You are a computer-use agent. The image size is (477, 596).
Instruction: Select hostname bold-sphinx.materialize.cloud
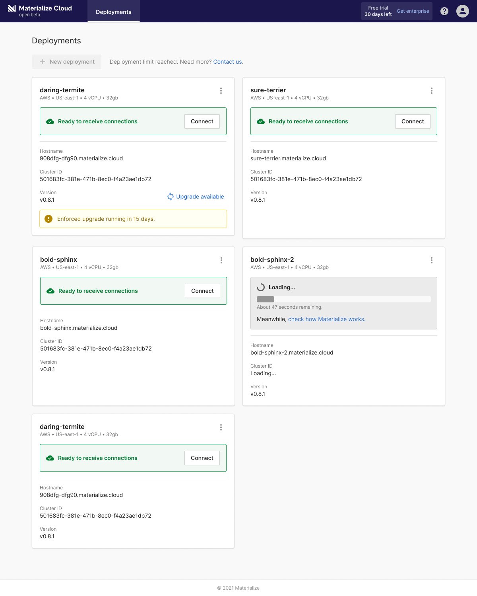[79, 328]
